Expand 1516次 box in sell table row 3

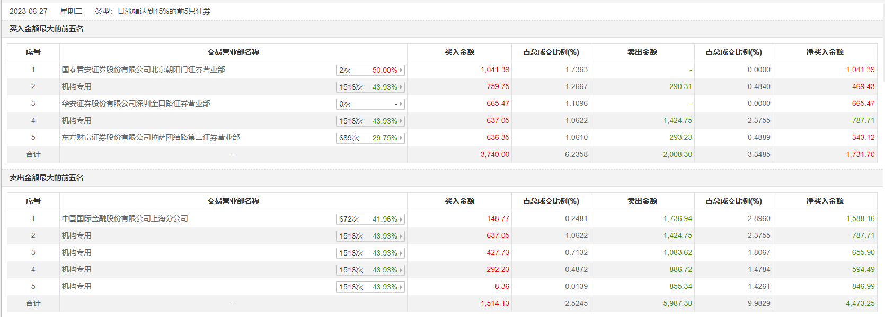click(370, 253)
